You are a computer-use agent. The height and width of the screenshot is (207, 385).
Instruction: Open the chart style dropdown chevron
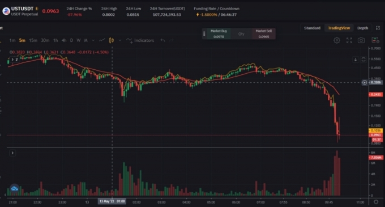120,40
